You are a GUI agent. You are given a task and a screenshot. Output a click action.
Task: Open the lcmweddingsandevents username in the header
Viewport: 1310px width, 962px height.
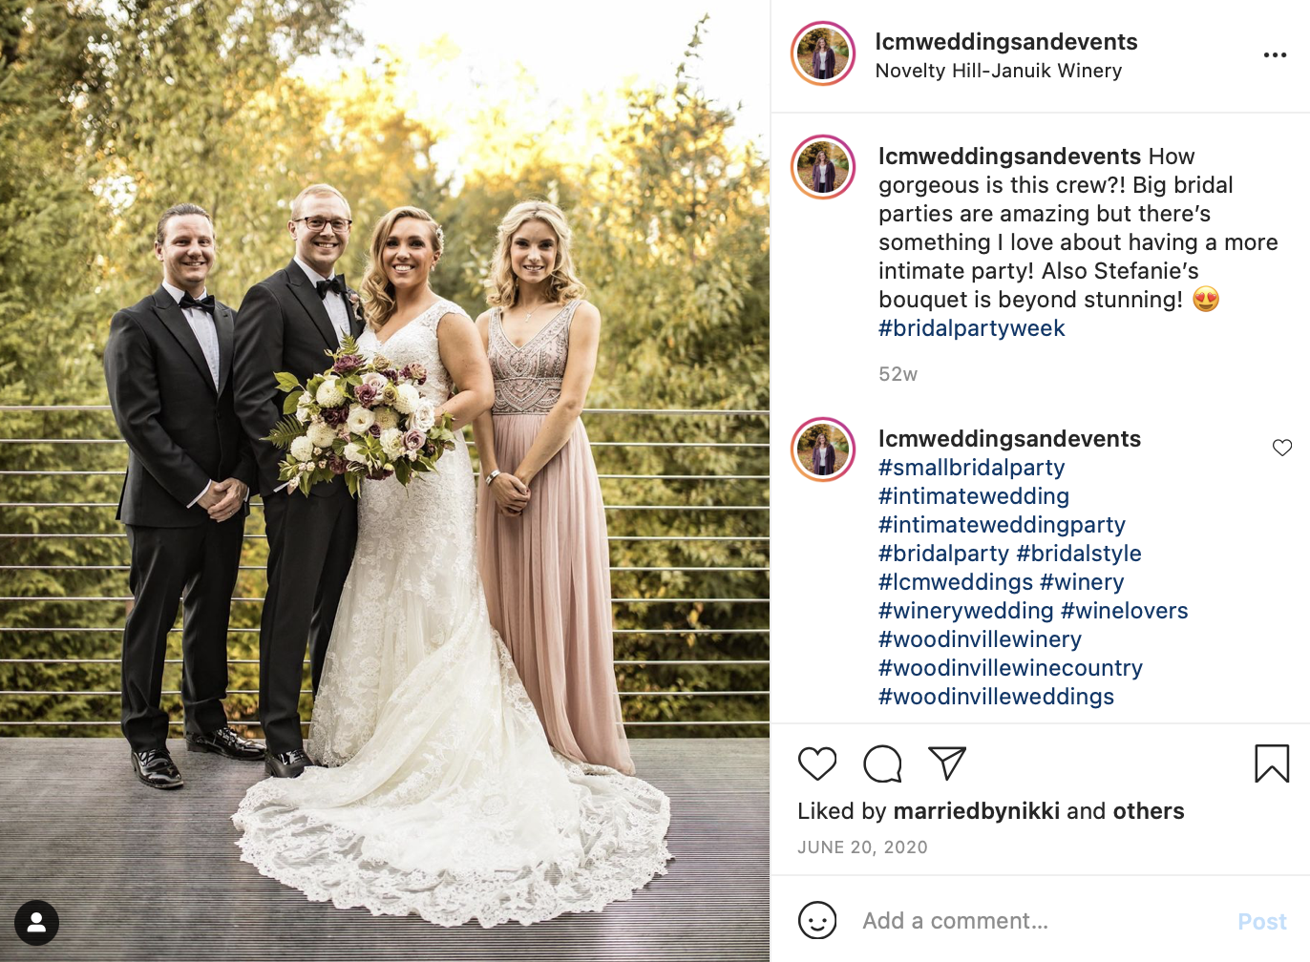tap(1006, 42)
